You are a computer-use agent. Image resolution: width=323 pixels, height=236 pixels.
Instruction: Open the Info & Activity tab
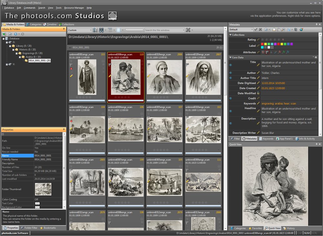(x=305, y=139)
